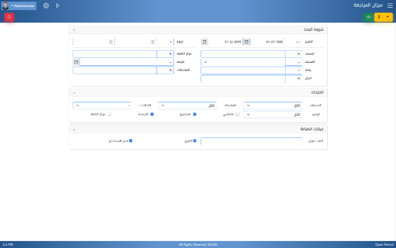Image resolution: width=396 pixels, height=248 pixels.
Task: Open calendar for start date 01-01-1900
Action: (246, 42)
